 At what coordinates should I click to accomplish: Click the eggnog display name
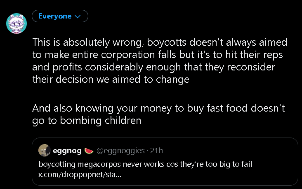[67, 150]
